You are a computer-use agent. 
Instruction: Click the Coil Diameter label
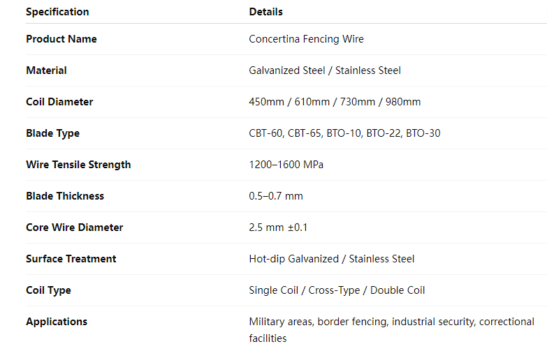(x=59, y=102)
